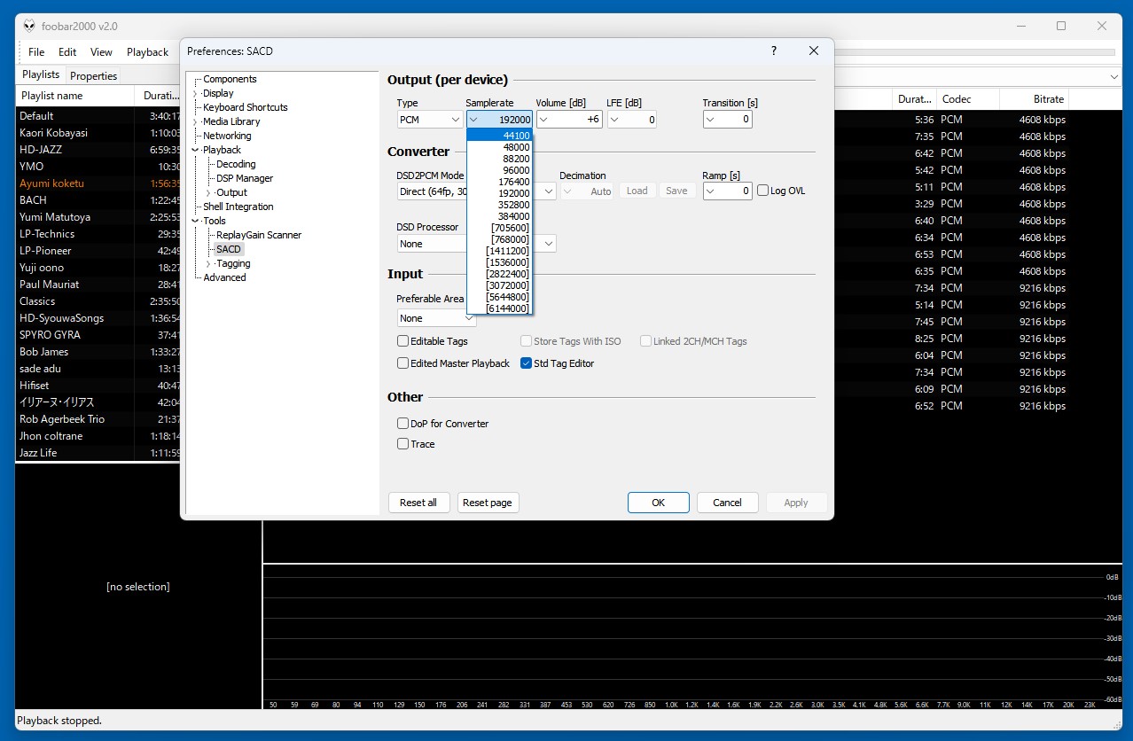The image size is (1133, 741).
Task: Click the Reset page button
Action: pyautogui.click(x=488, y=503)
